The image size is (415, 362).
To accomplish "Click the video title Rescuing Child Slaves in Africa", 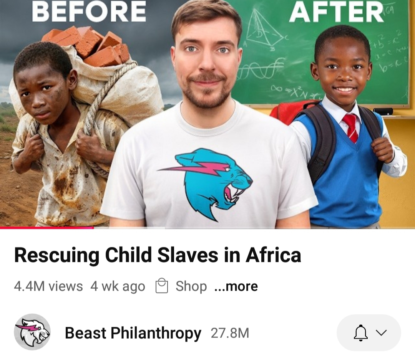I will (158, 255).
